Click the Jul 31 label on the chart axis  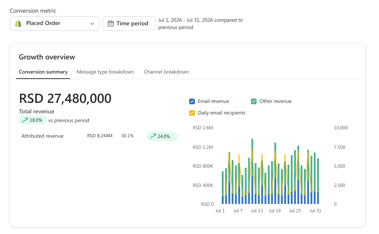point(315,210)
